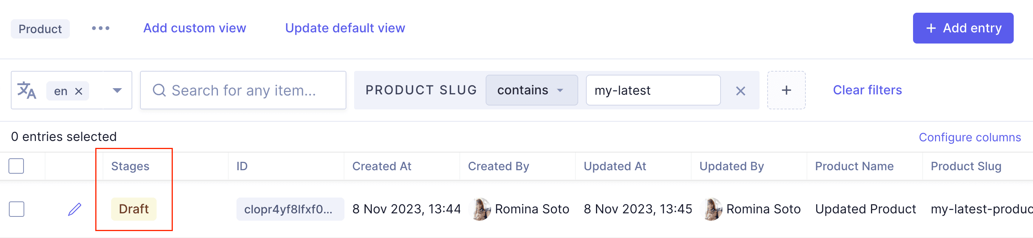1033x238 pixels.
Task: Click the Clear filters link
Action: point(867,90)
